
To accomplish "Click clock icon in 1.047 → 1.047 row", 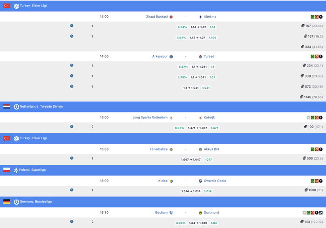I will click(x=72, y=158).
